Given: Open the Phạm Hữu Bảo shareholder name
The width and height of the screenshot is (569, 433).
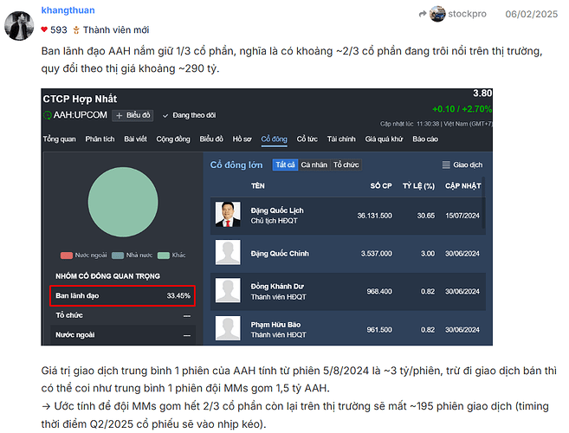Looking at the screenshot, I should 275,325.
